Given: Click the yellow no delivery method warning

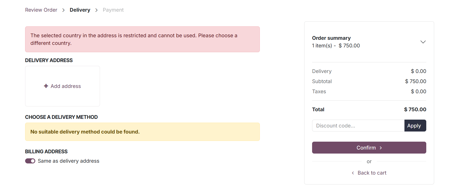Looking at the screenshot, I should 142,132.
